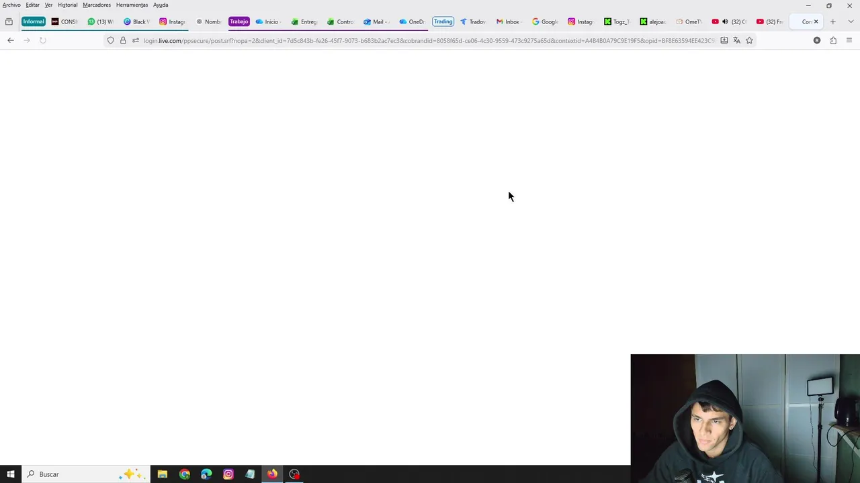
Task: Open the Historial menu
Action: [67, 5]
